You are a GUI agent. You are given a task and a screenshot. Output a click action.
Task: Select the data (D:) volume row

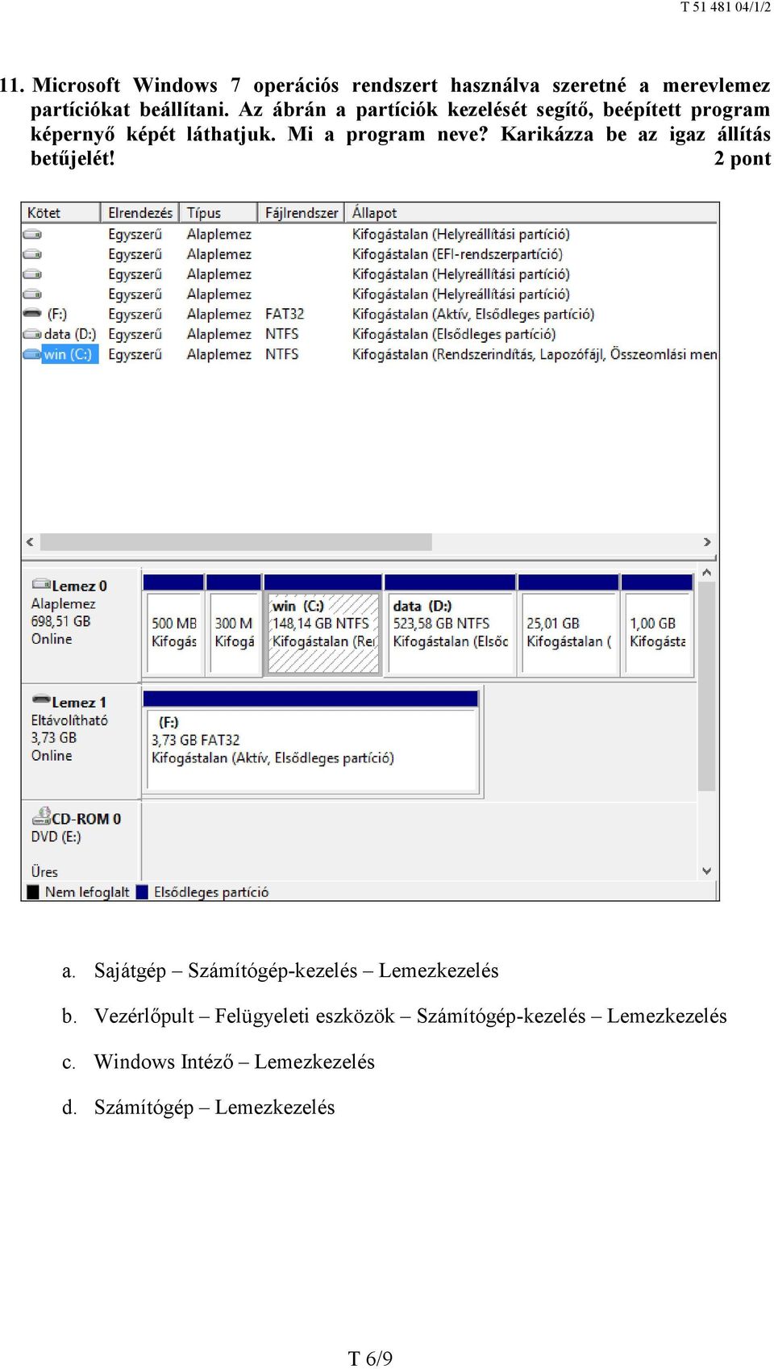coord(369,334)
